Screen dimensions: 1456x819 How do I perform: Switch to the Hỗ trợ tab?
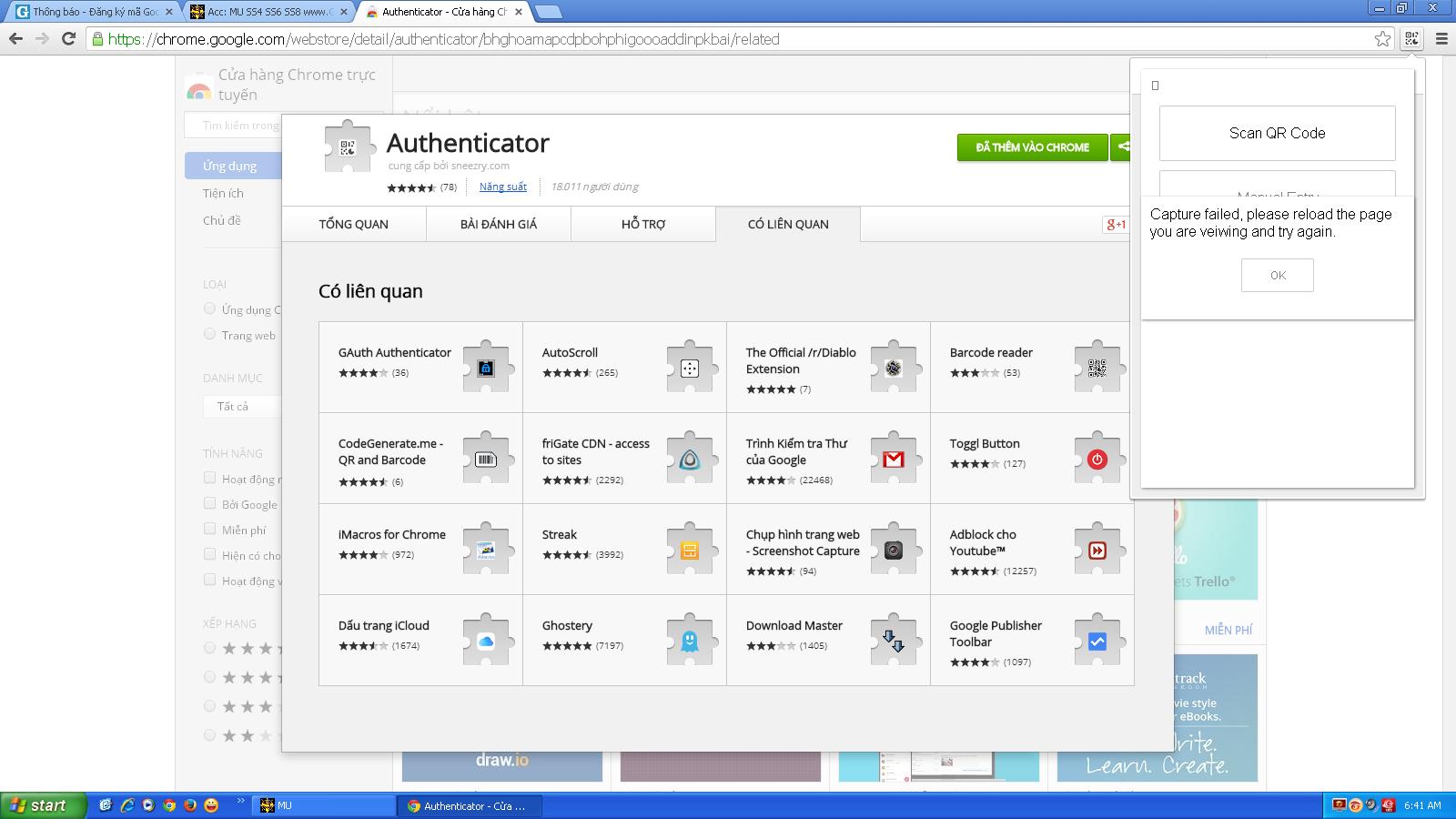click(x=643, y=224)
